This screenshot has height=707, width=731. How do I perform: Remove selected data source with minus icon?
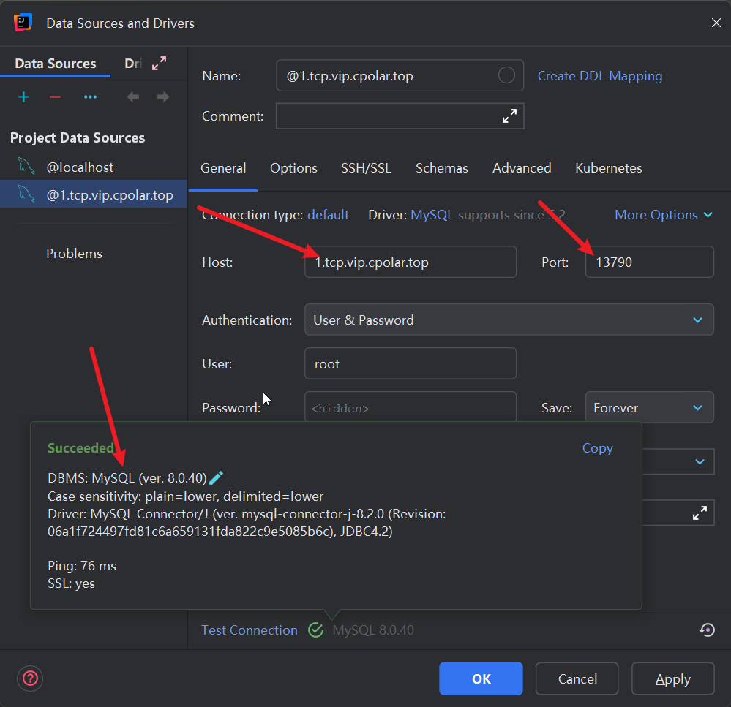click(55, 97)
